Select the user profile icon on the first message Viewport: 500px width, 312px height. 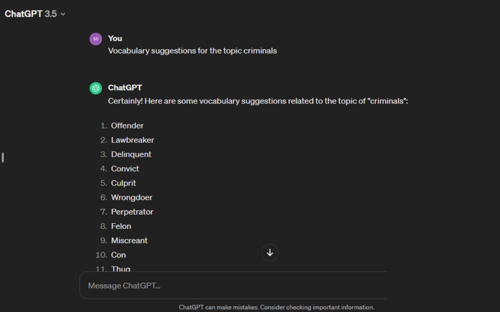95,38
